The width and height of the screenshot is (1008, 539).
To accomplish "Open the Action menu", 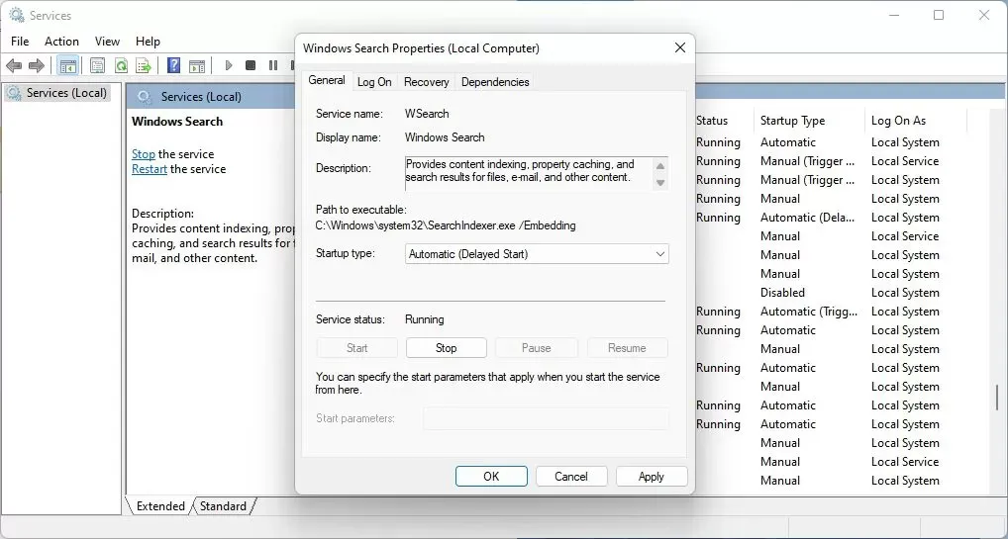I will (x=61, y=42).
